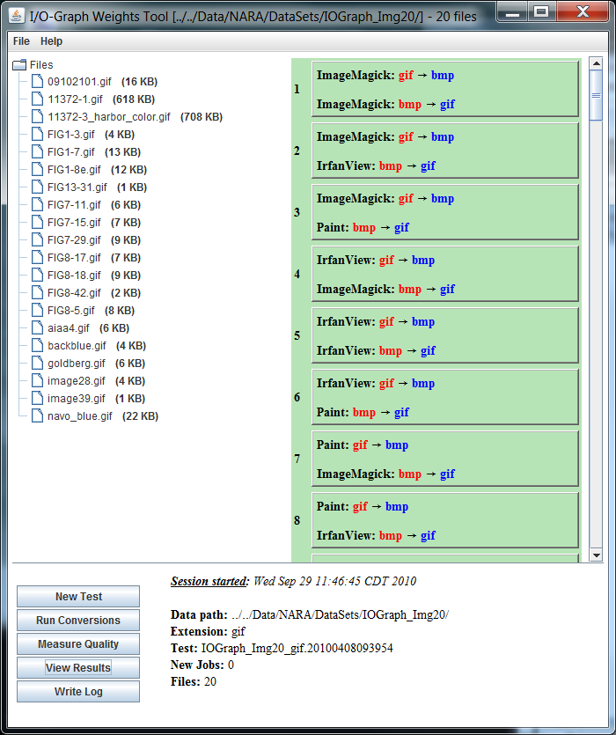Image resolution: width=616 pixels, height=735 pixels.
Task: Click the file icon beside goldberg.gif
Action: (38, 364)
